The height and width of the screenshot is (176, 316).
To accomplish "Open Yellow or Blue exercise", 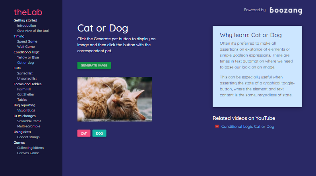I will (x=28, y=57).
